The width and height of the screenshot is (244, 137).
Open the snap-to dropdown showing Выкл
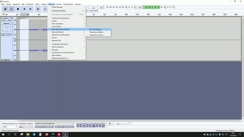26,127
